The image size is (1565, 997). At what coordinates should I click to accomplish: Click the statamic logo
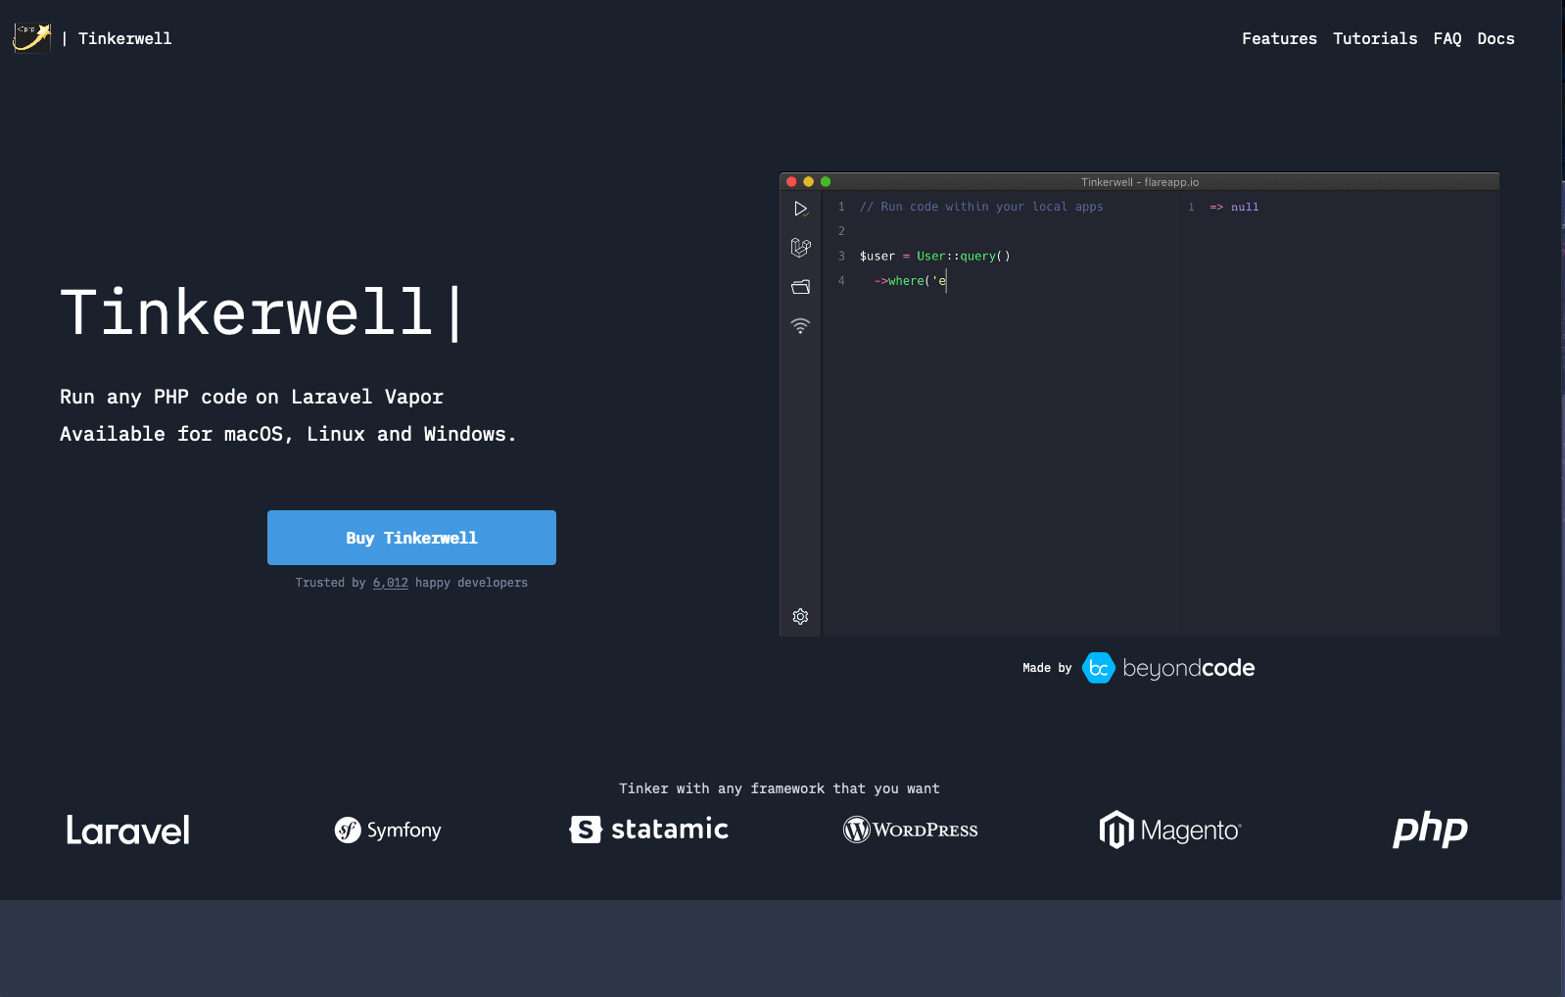(x=648, y=830)
